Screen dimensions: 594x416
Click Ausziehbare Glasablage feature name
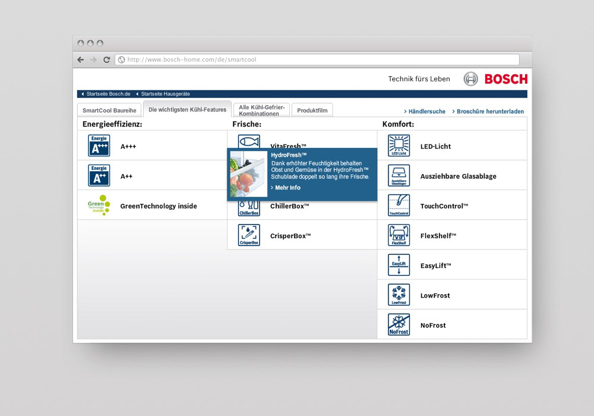tap(459, 176)
